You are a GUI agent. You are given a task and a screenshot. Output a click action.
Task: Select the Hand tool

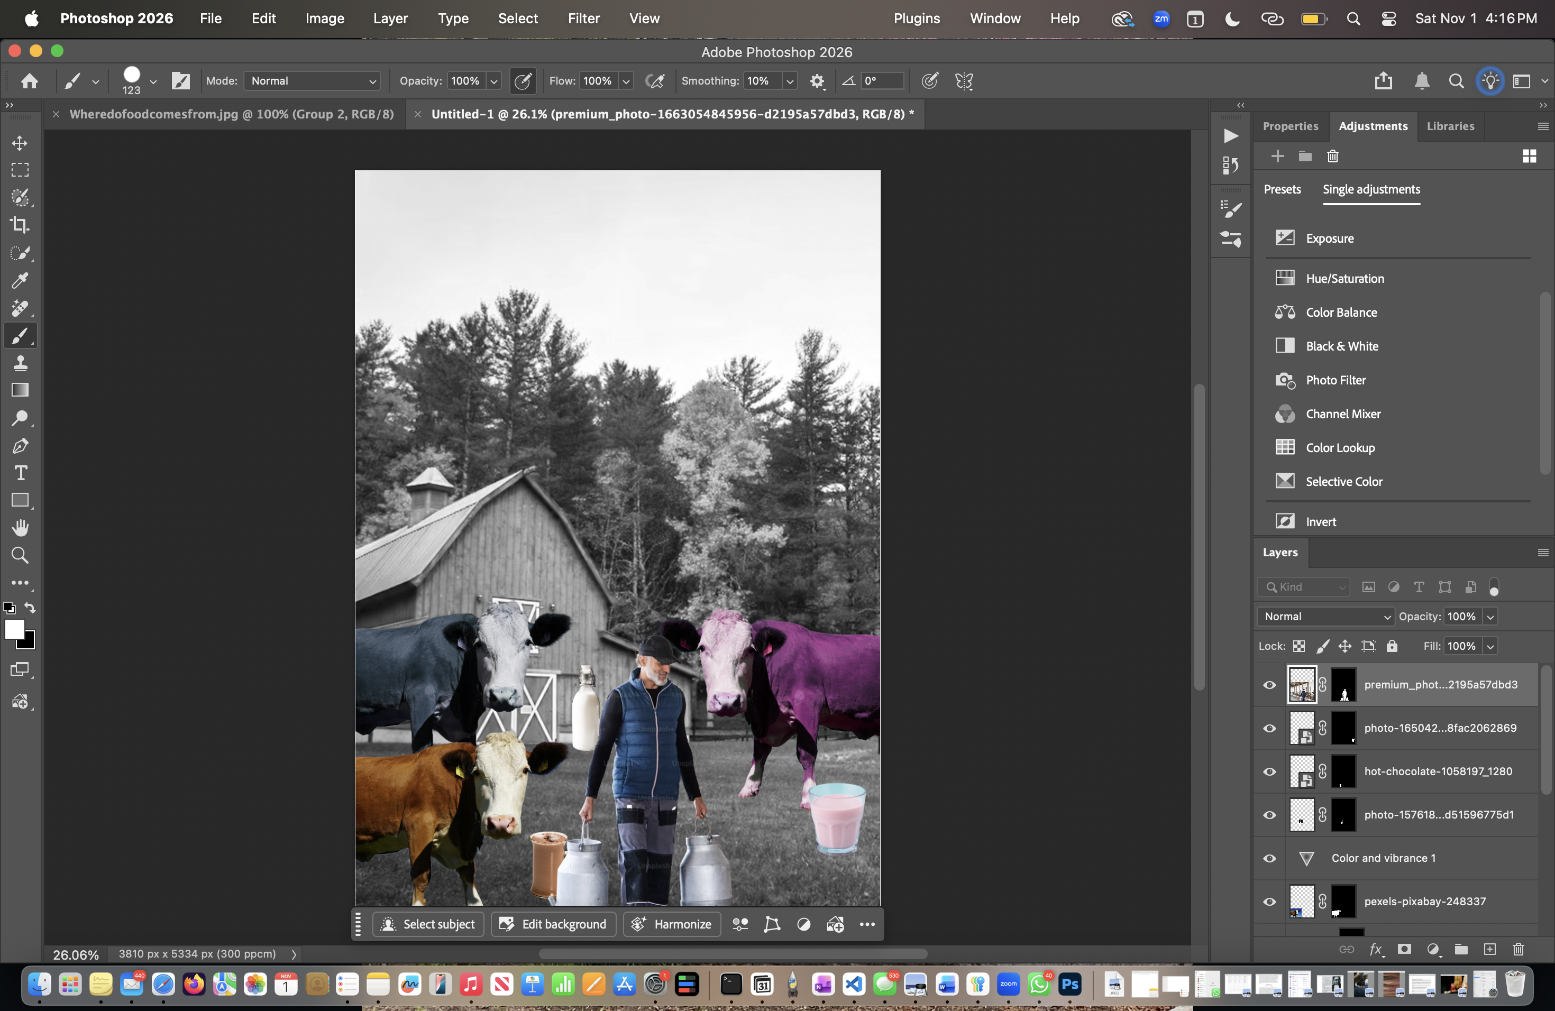pos(20,528)
